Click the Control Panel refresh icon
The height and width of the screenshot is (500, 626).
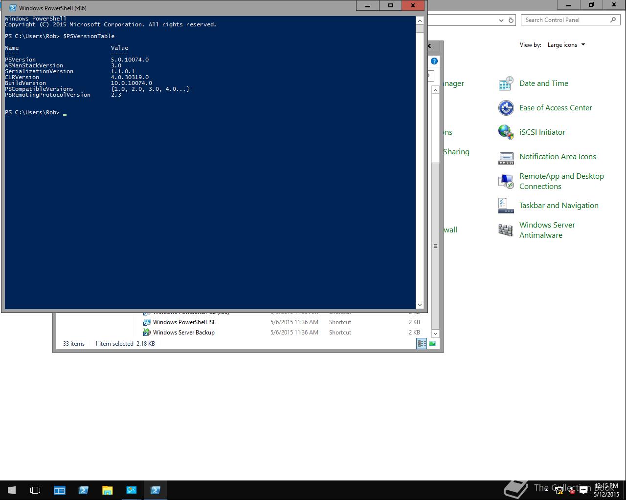coord(511,20)
